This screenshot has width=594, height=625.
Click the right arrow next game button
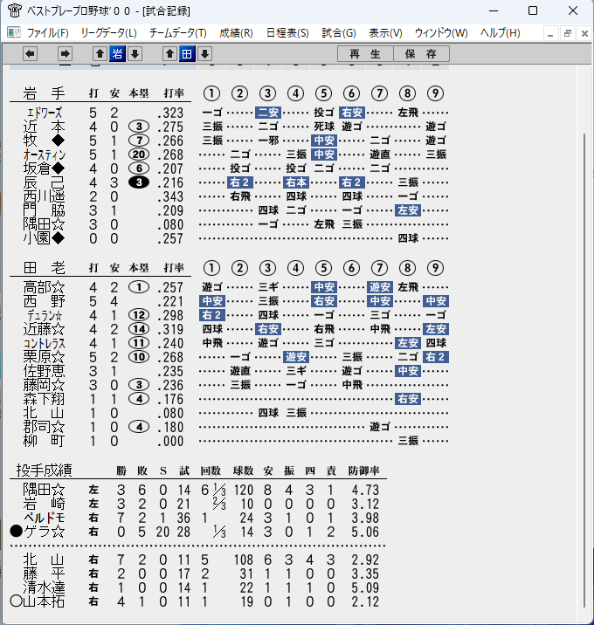(x=65, y=54)
